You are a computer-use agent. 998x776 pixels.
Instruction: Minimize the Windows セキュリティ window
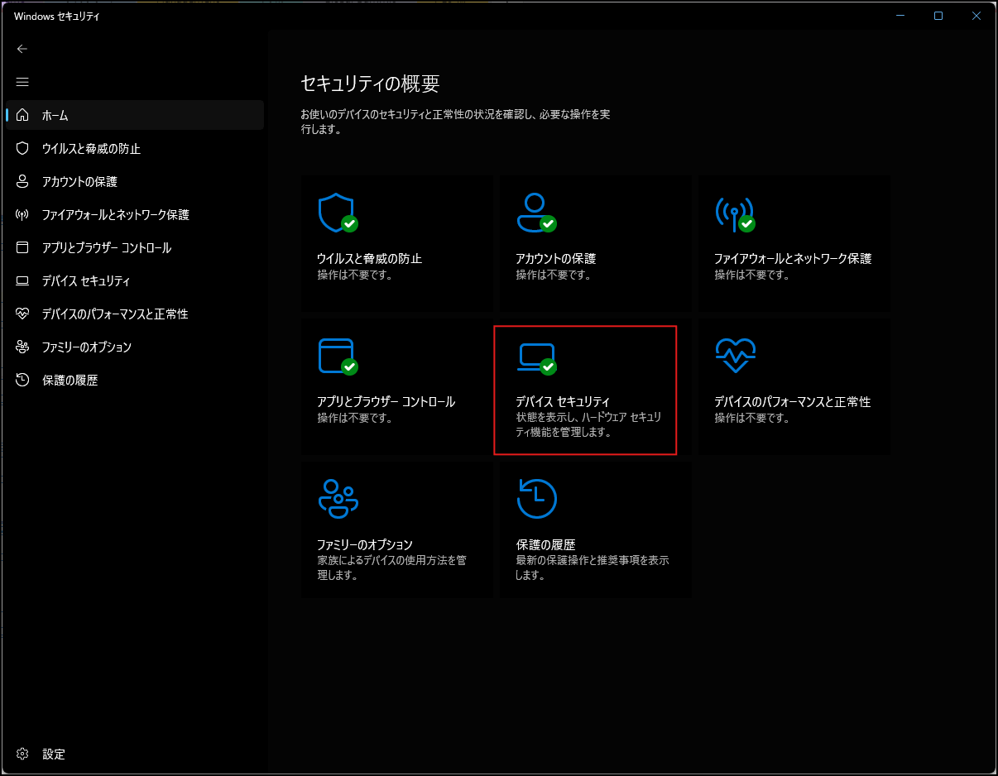900,16
